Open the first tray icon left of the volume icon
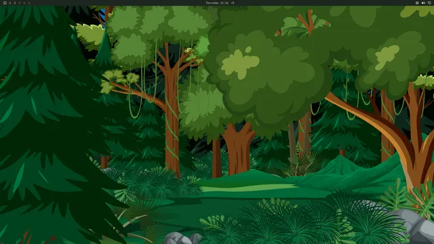Viewport: 434px width, 244px height. (x=417, y=3)
